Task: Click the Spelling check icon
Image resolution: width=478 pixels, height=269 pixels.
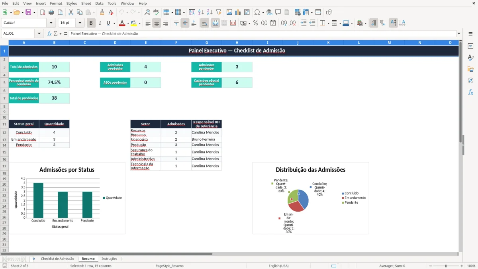Action: (156, 12)
